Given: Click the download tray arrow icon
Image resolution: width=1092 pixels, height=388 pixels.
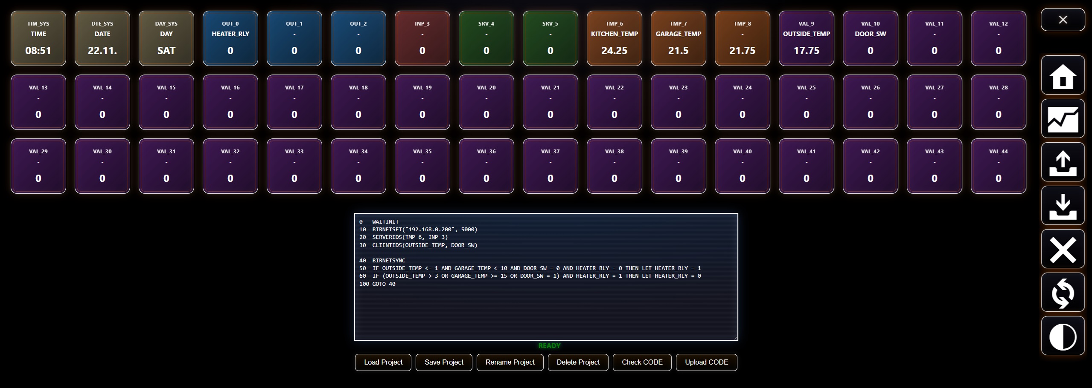Looking at the screenshot, I should click(x=1063, y=206).
